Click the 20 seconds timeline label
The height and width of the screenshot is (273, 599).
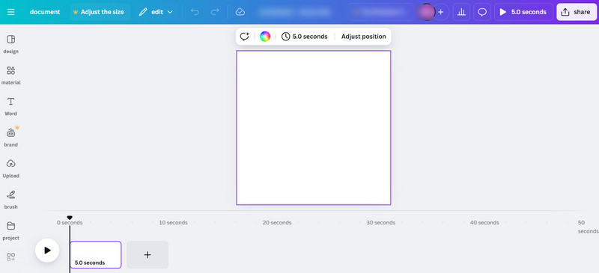[x=277, y=223]
